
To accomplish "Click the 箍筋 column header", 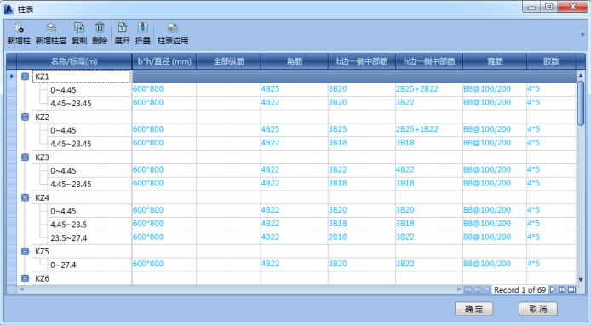I will (x=495, y=61).
